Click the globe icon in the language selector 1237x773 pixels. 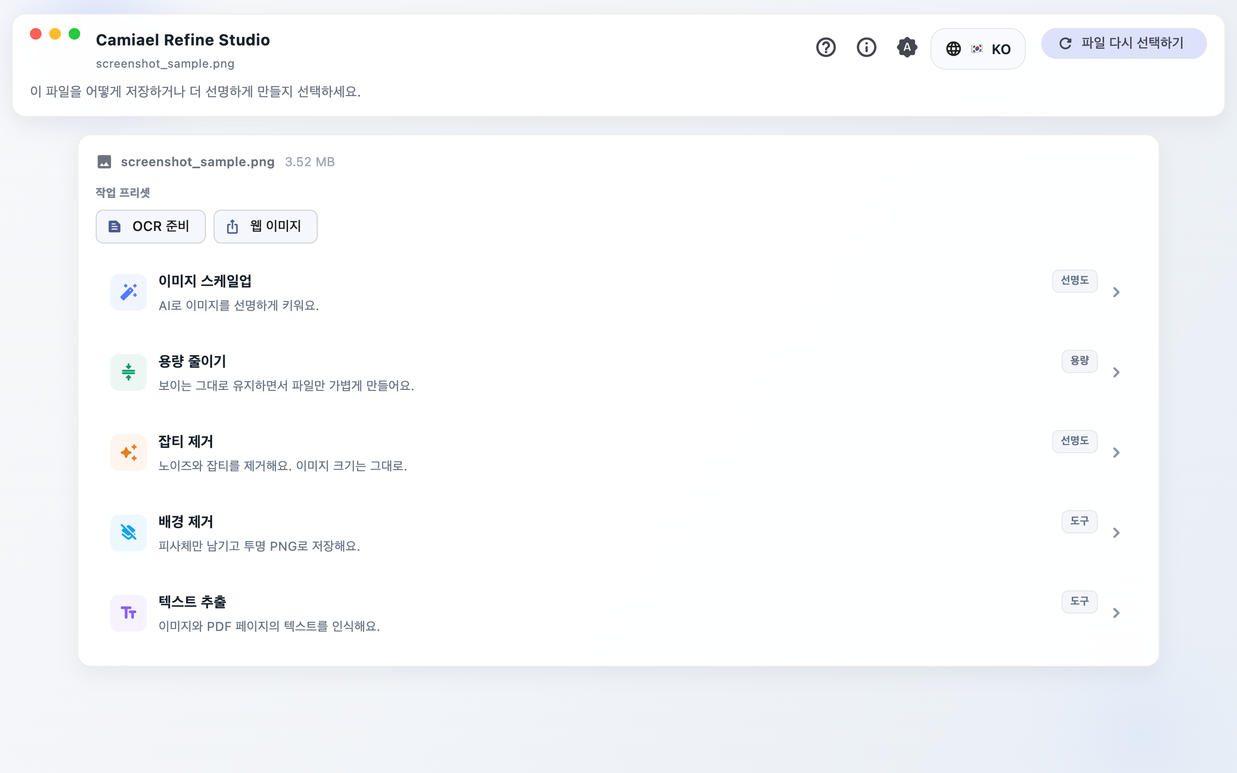coord(953,49)
